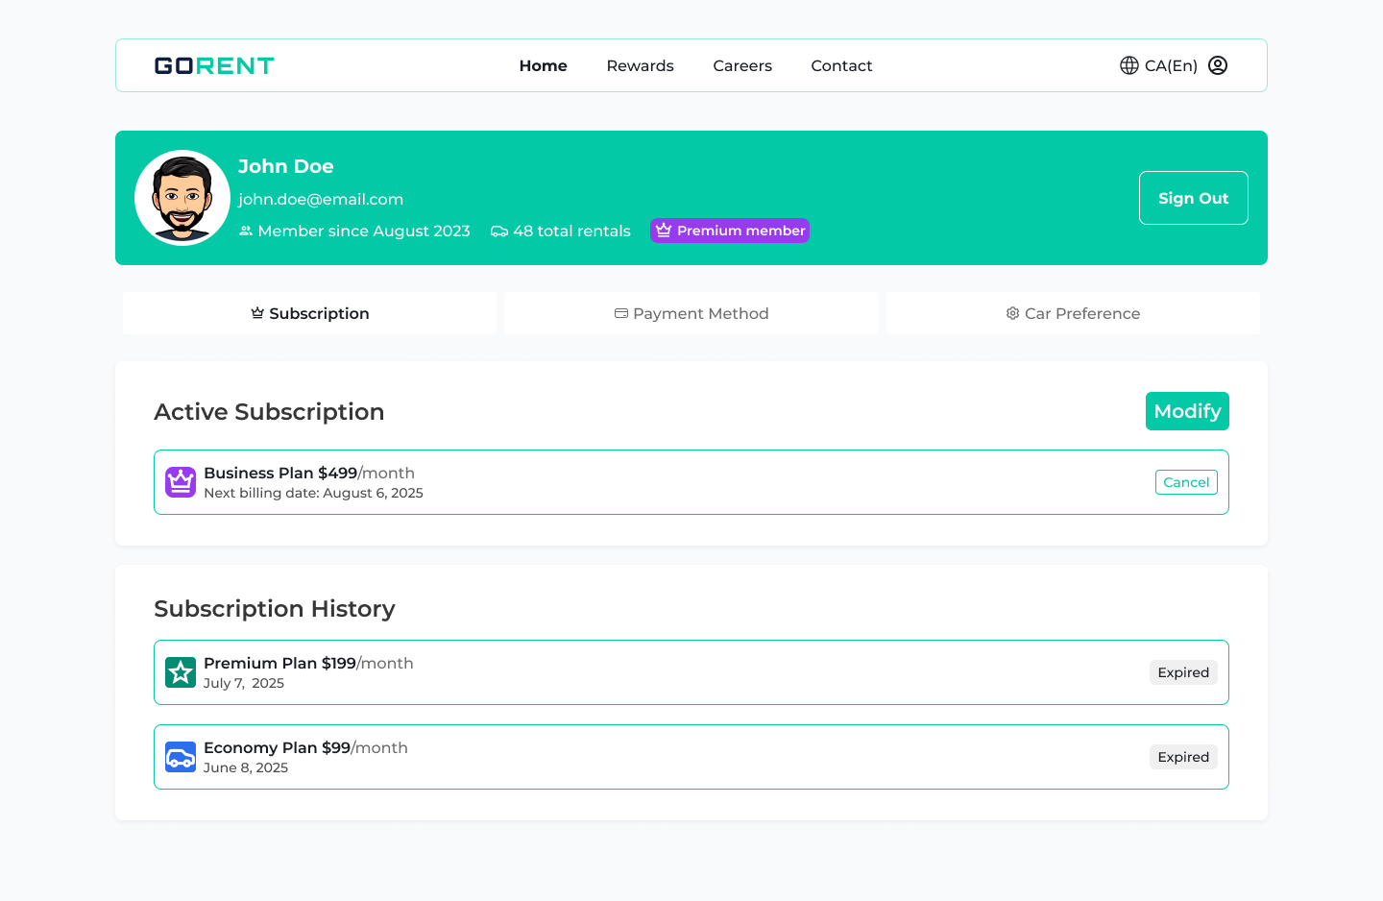Cancel the Business Plan subscription
The height and width of the screenshot is (901, 1383).
coord(1186,482)
